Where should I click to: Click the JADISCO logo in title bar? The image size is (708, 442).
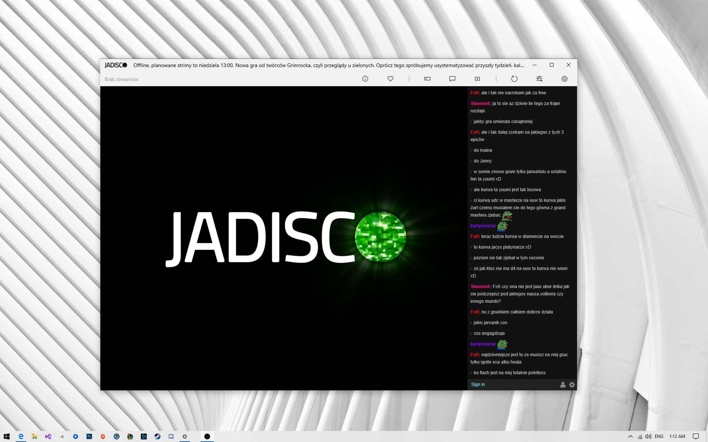click(116, 65)
